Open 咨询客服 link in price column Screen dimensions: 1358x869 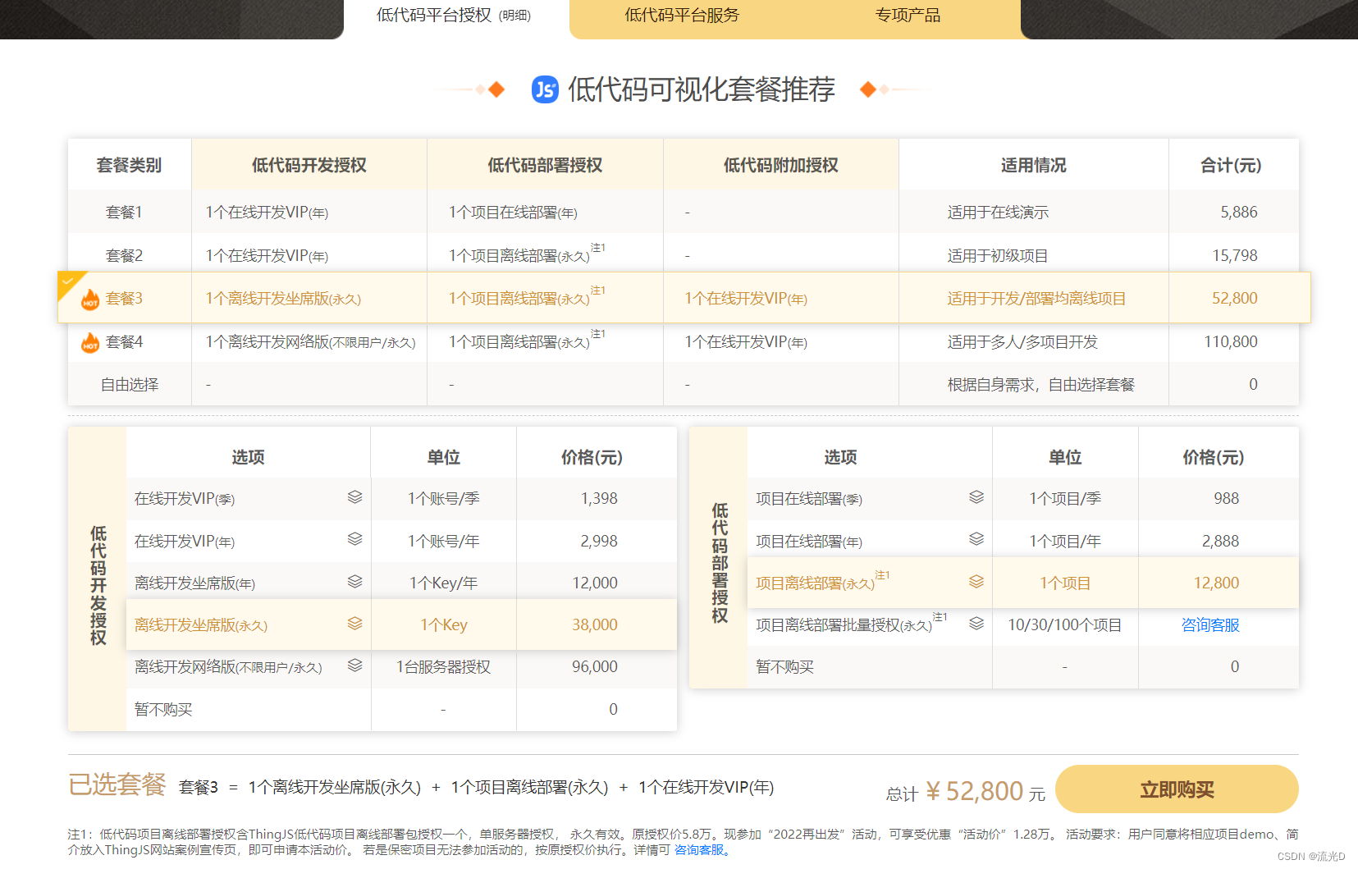coord(1210,625)
